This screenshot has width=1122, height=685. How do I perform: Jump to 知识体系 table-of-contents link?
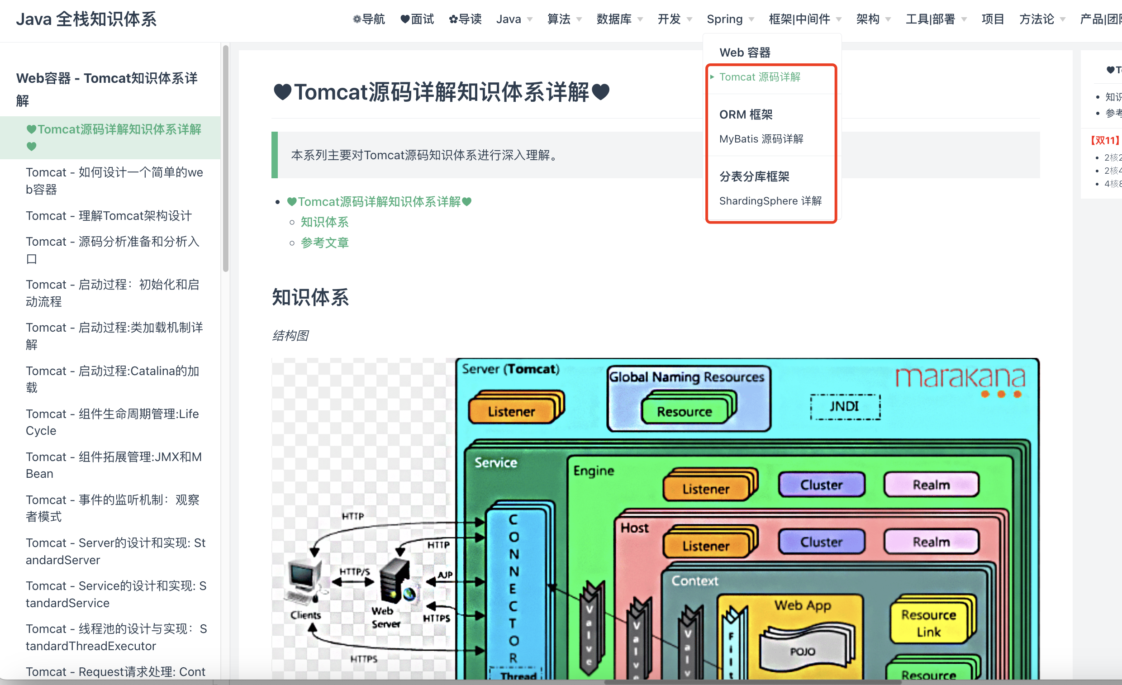click(x=324, y=222)
